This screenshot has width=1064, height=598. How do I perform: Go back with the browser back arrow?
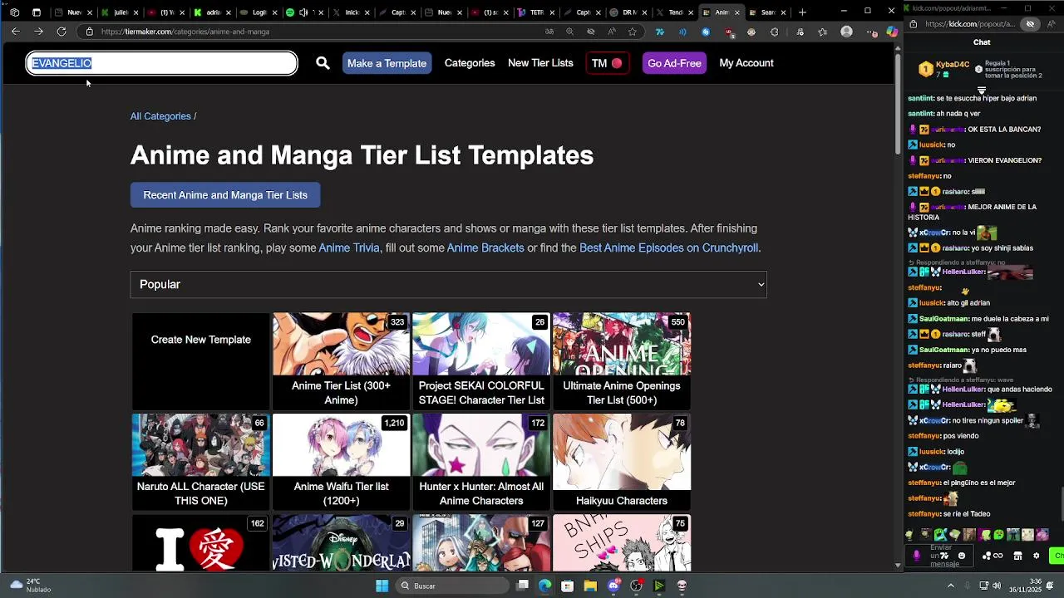pos(16,32)
